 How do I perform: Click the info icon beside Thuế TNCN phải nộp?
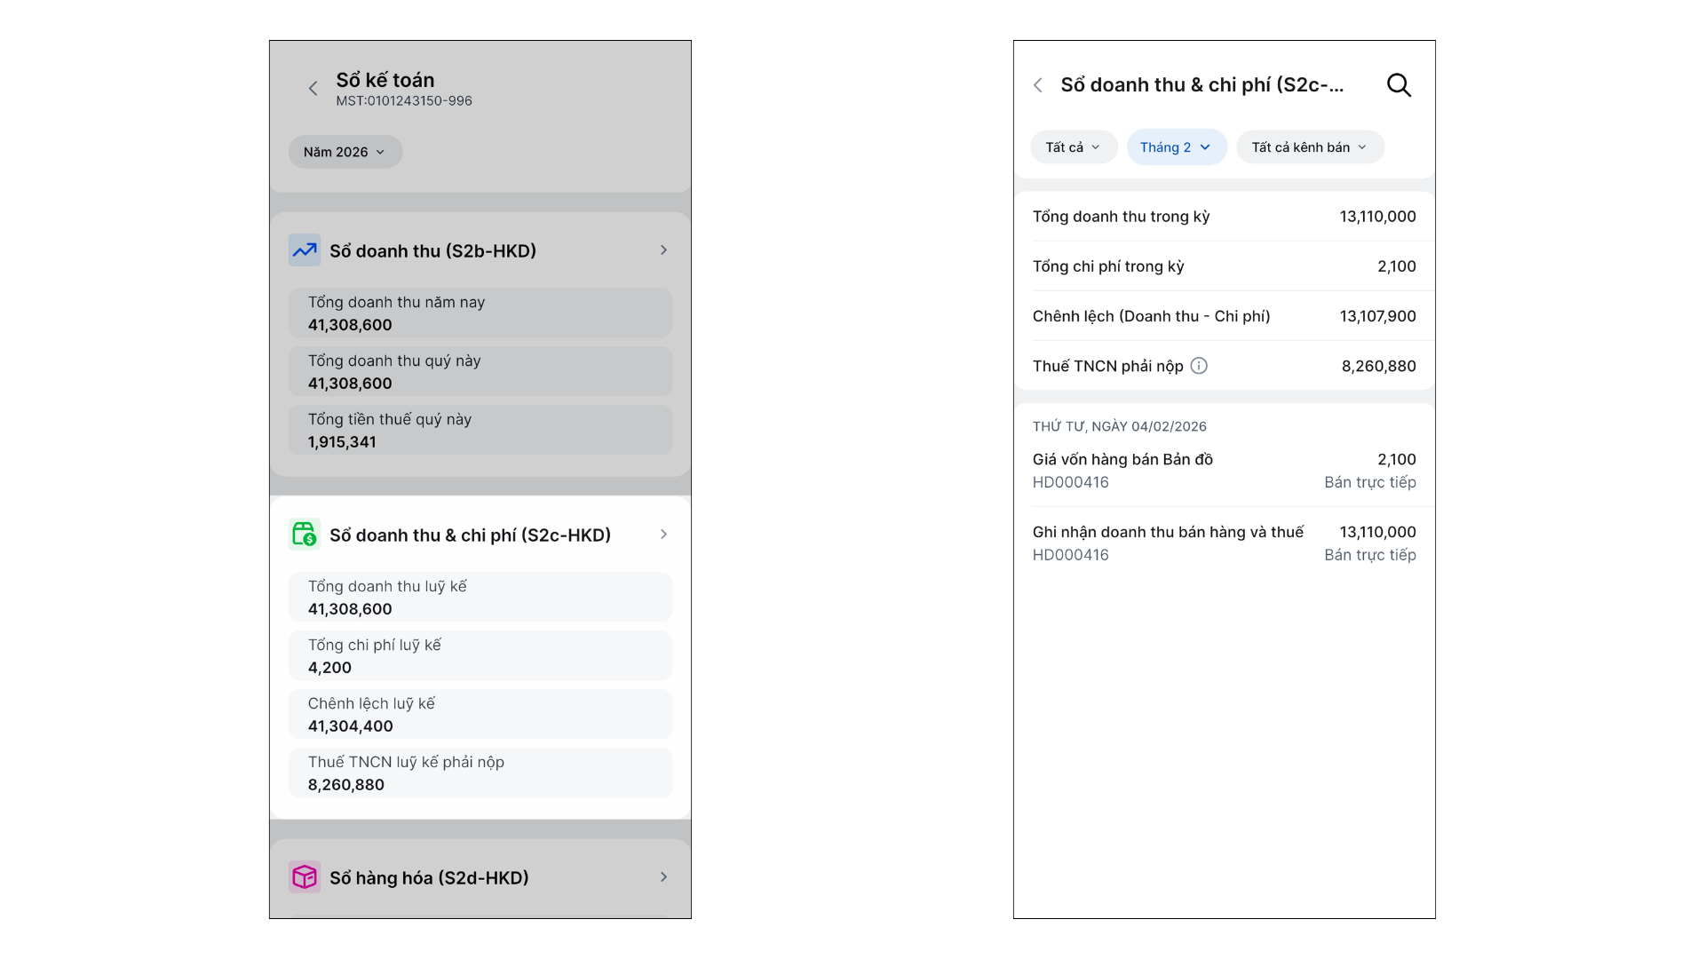tap(1199, 366)
